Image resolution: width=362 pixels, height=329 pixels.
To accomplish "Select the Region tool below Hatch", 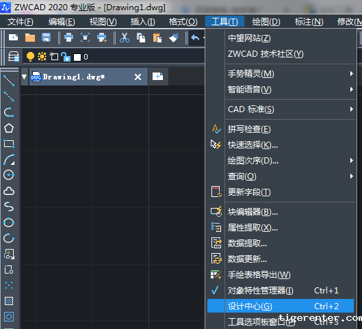I will (x=9, y=317).
